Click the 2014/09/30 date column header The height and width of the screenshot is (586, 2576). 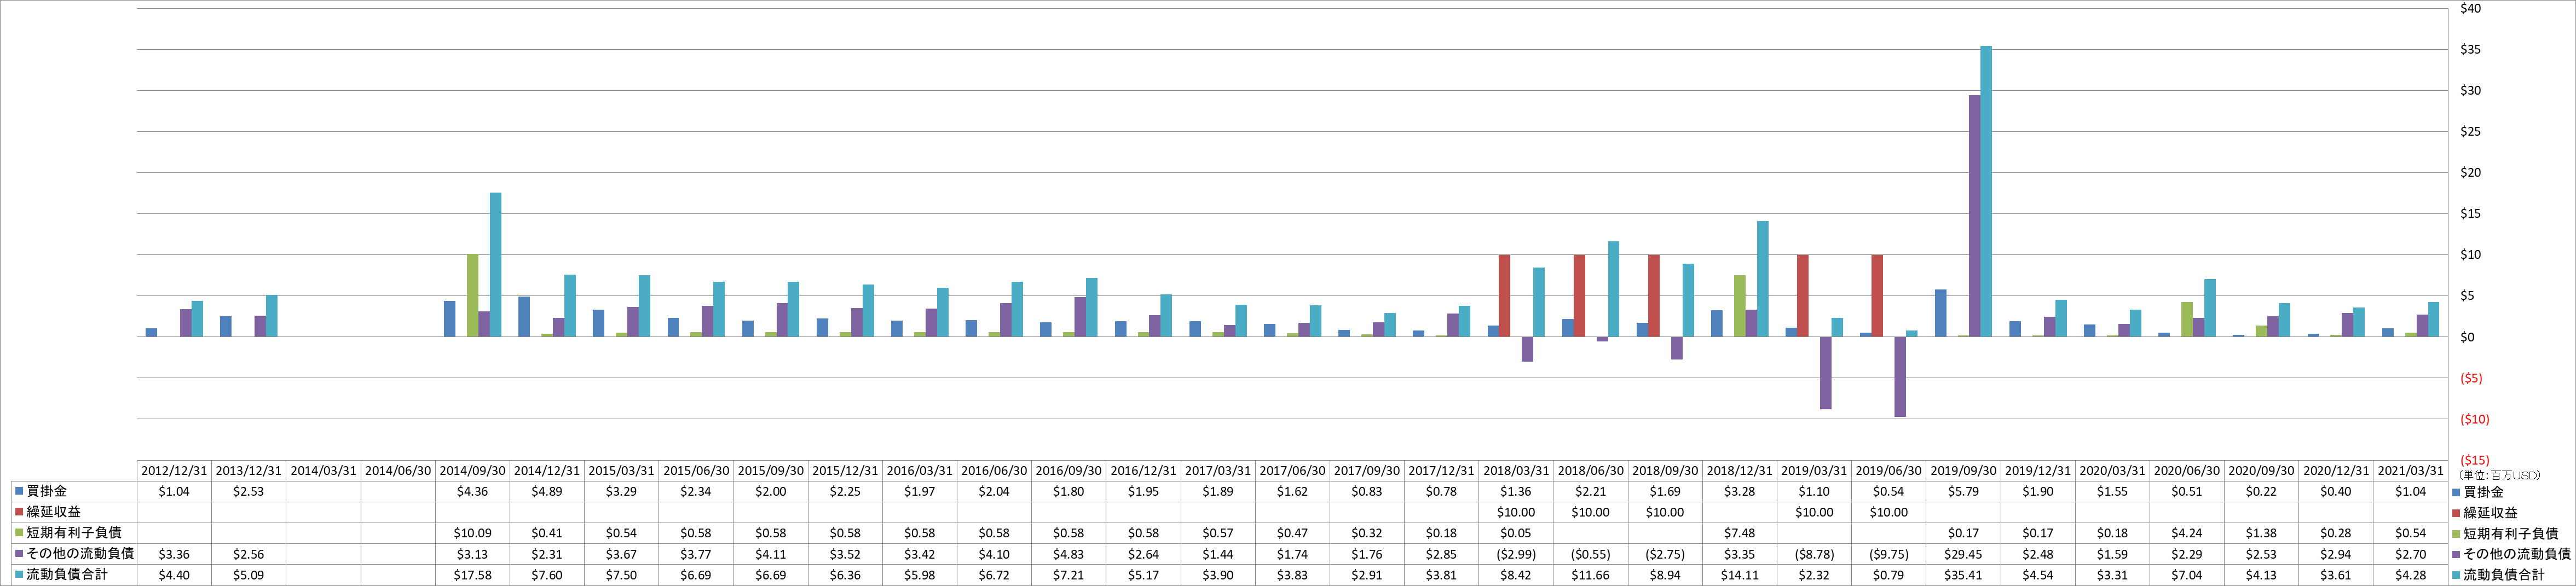[473, 471]
